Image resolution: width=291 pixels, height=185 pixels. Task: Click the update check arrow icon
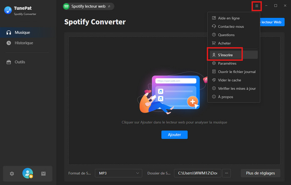pyautogui.click(x=214, y=88)
